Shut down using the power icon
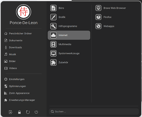142x117 pixels. coord(36,112)
